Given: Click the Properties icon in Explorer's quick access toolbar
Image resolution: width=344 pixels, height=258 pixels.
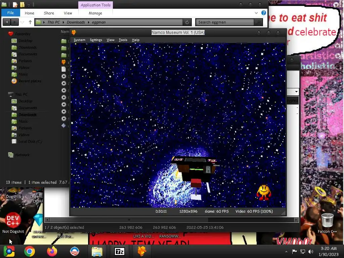Looking at the screenshot, I should (15, 4).
